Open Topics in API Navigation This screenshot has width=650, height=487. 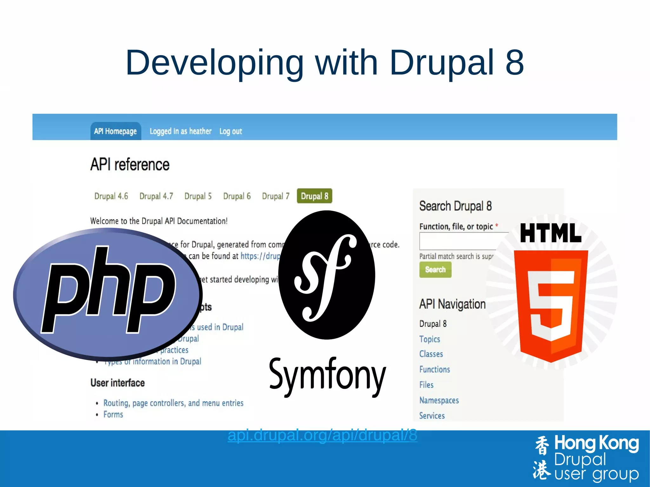click(429, 339)
